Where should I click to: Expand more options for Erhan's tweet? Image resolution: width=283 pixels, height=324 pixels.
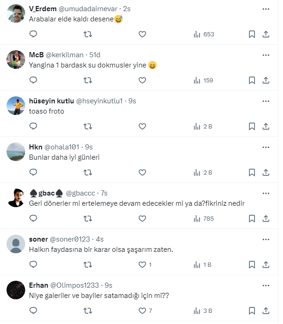(x=265, y=285)
